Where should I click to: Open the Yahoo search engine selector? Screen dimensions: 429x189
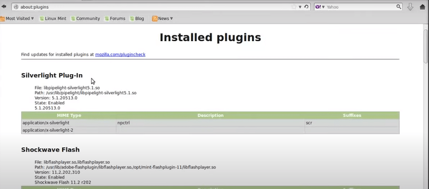click(319, 7)
